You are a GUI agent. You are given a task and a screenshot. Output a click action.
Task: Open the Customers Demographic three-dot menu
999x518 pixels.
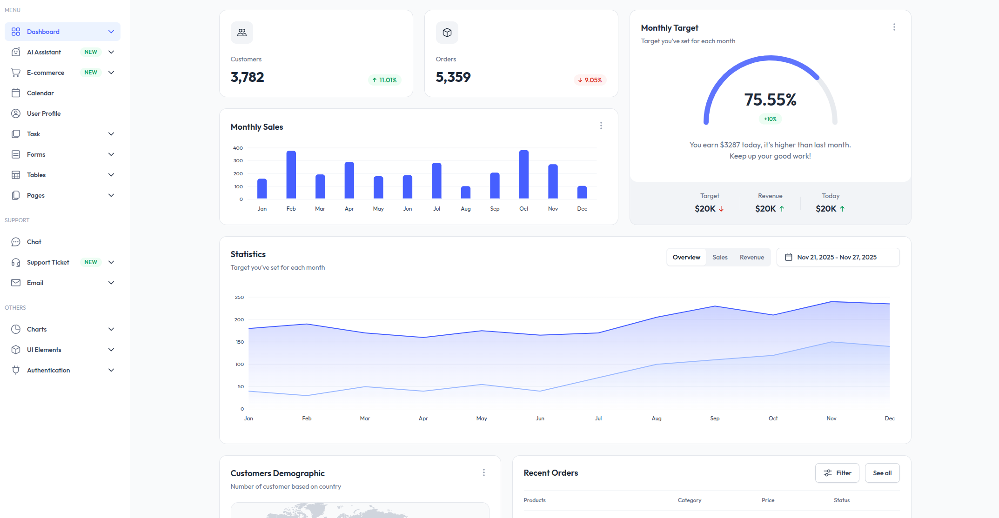pos(483,472)
